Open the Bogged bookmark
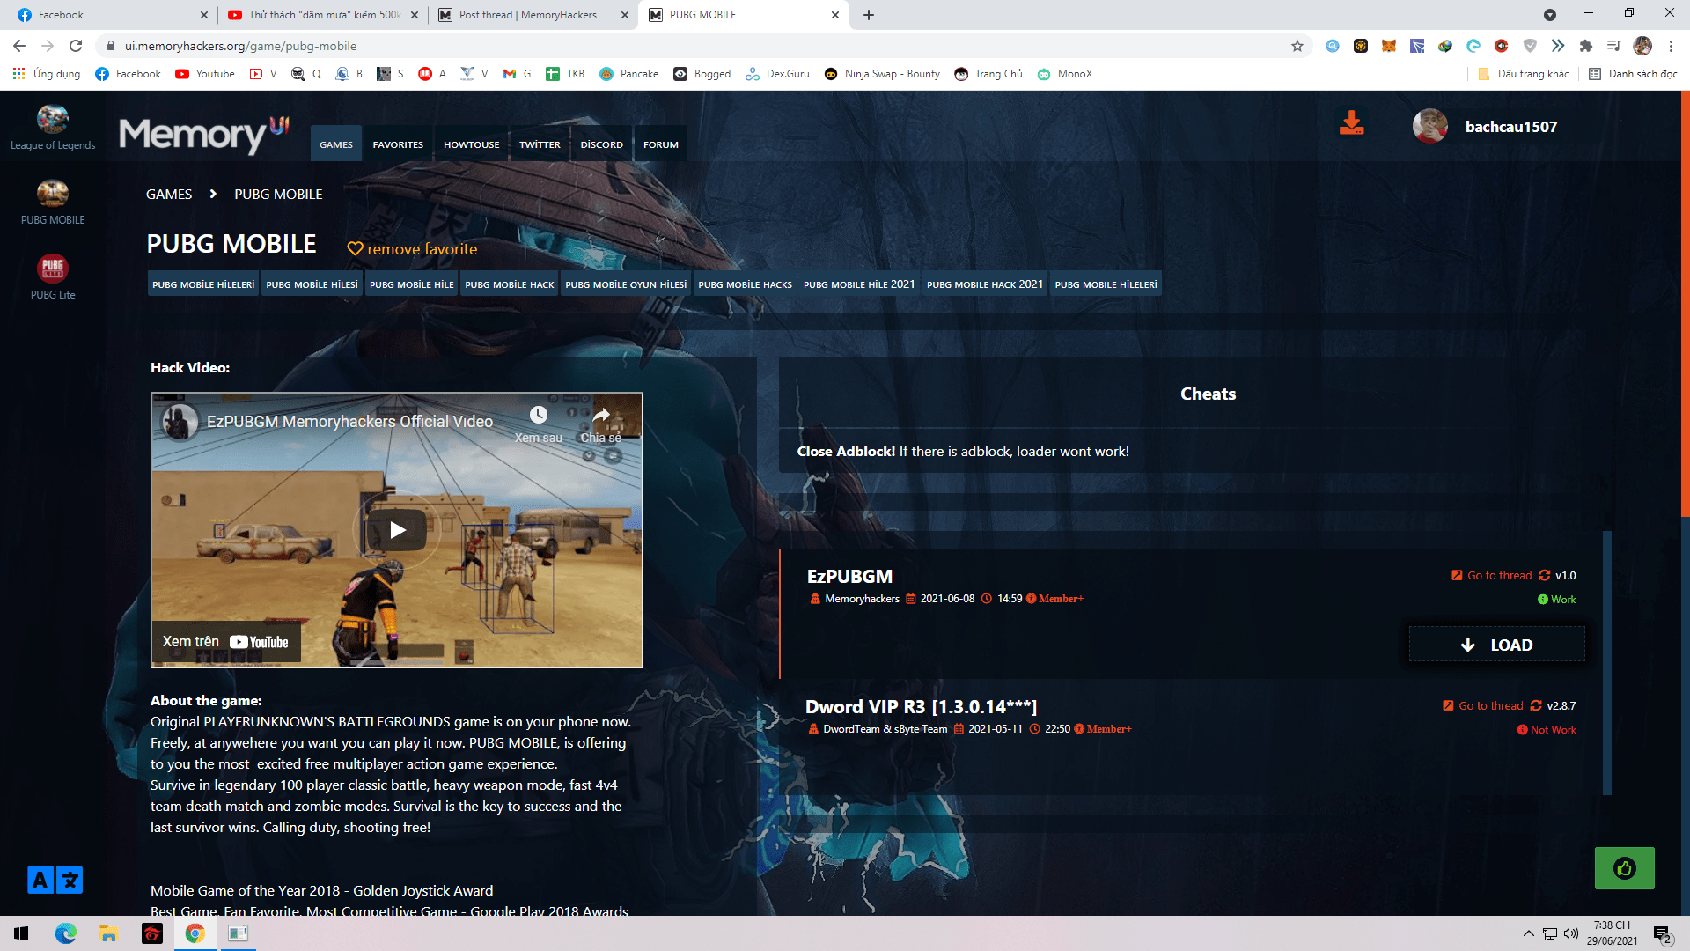The width and height of the screenshot is (1690, 951). 702,74
